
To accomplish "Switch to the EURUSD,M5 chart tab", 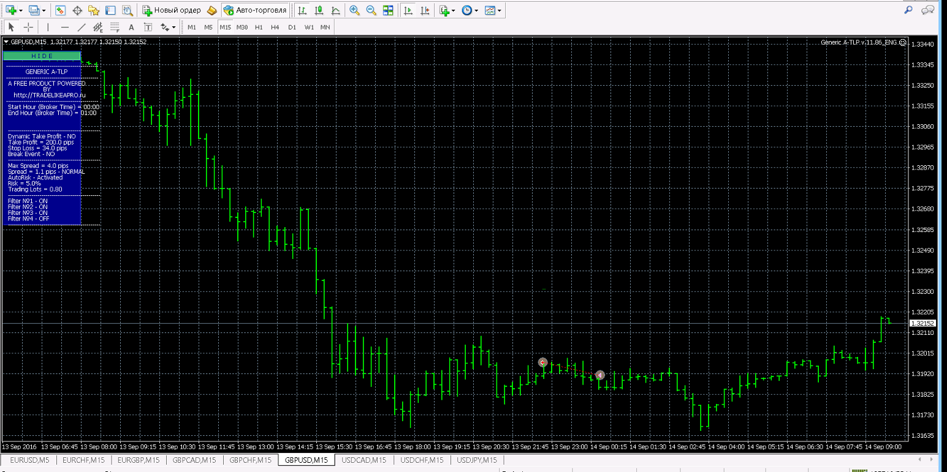I will pyautogui.click(x=29, y=460).
